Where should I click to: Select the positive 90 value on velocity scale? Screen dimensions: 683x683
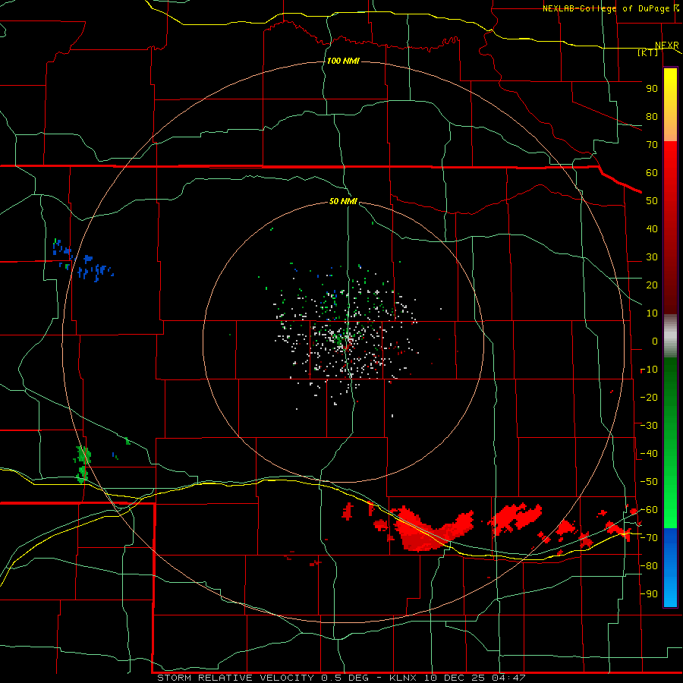coord(652,89)
